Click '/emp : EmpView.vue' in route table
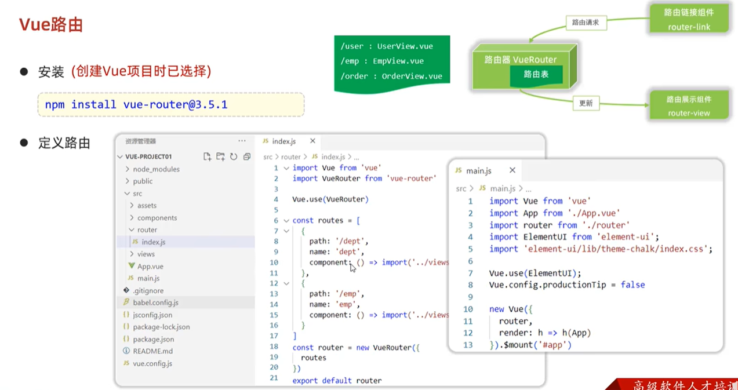The height and width of the screenshot is (390, 738). tap(382, 61)
